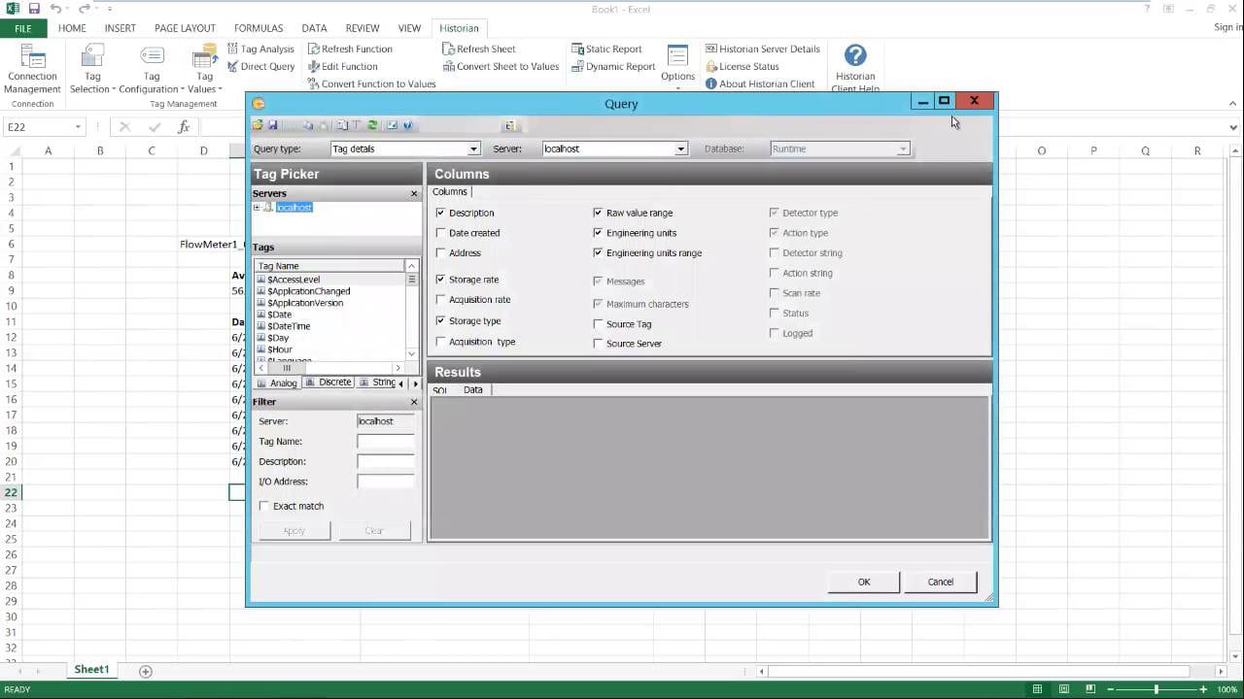Convert Function to Values
Screen dimensions: 1244x699
coord(371,83)
